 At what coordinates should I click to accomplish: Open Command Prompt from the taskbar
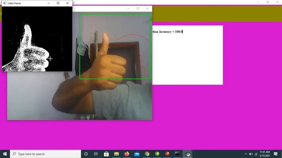pyautogui.click(x=177, y=154)
